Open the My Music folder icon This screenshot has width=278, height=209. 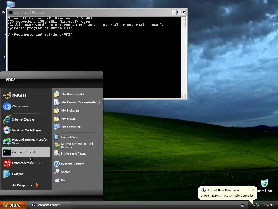tap(57, 119)
